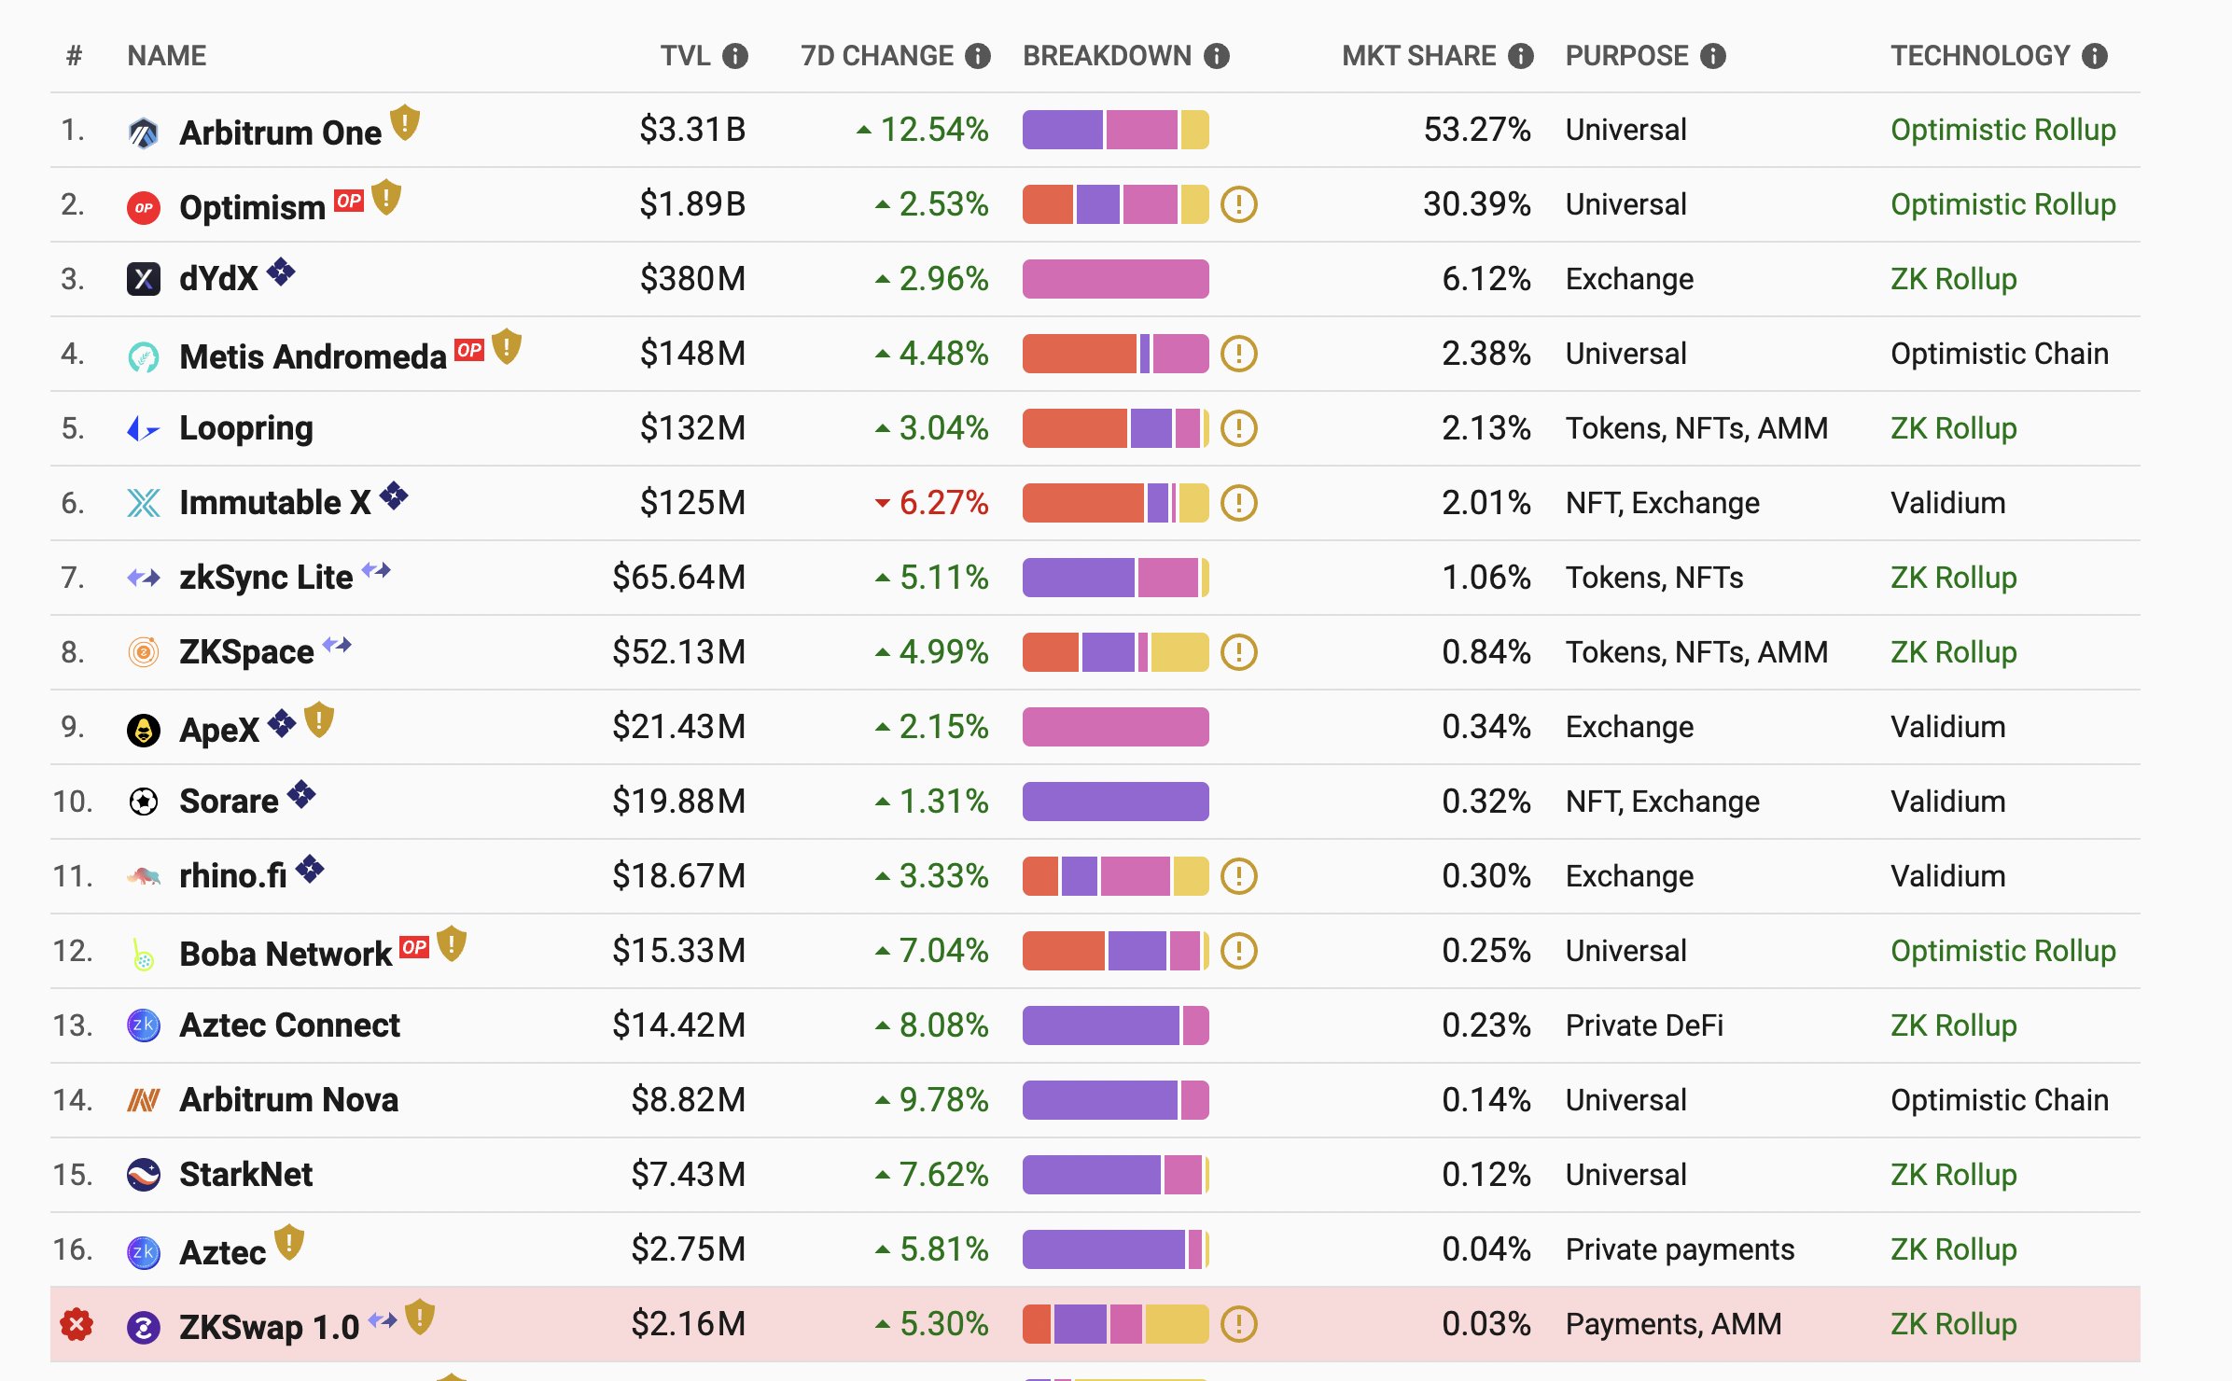Click the purple breakdown bar in Sorare row
Viewport: 2232px width, 1381px height.
[1116, 802]
